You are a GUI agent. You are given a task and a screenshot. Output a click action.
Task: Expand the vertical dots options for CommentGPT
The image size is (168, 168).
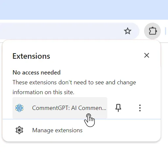coord(140,108)
